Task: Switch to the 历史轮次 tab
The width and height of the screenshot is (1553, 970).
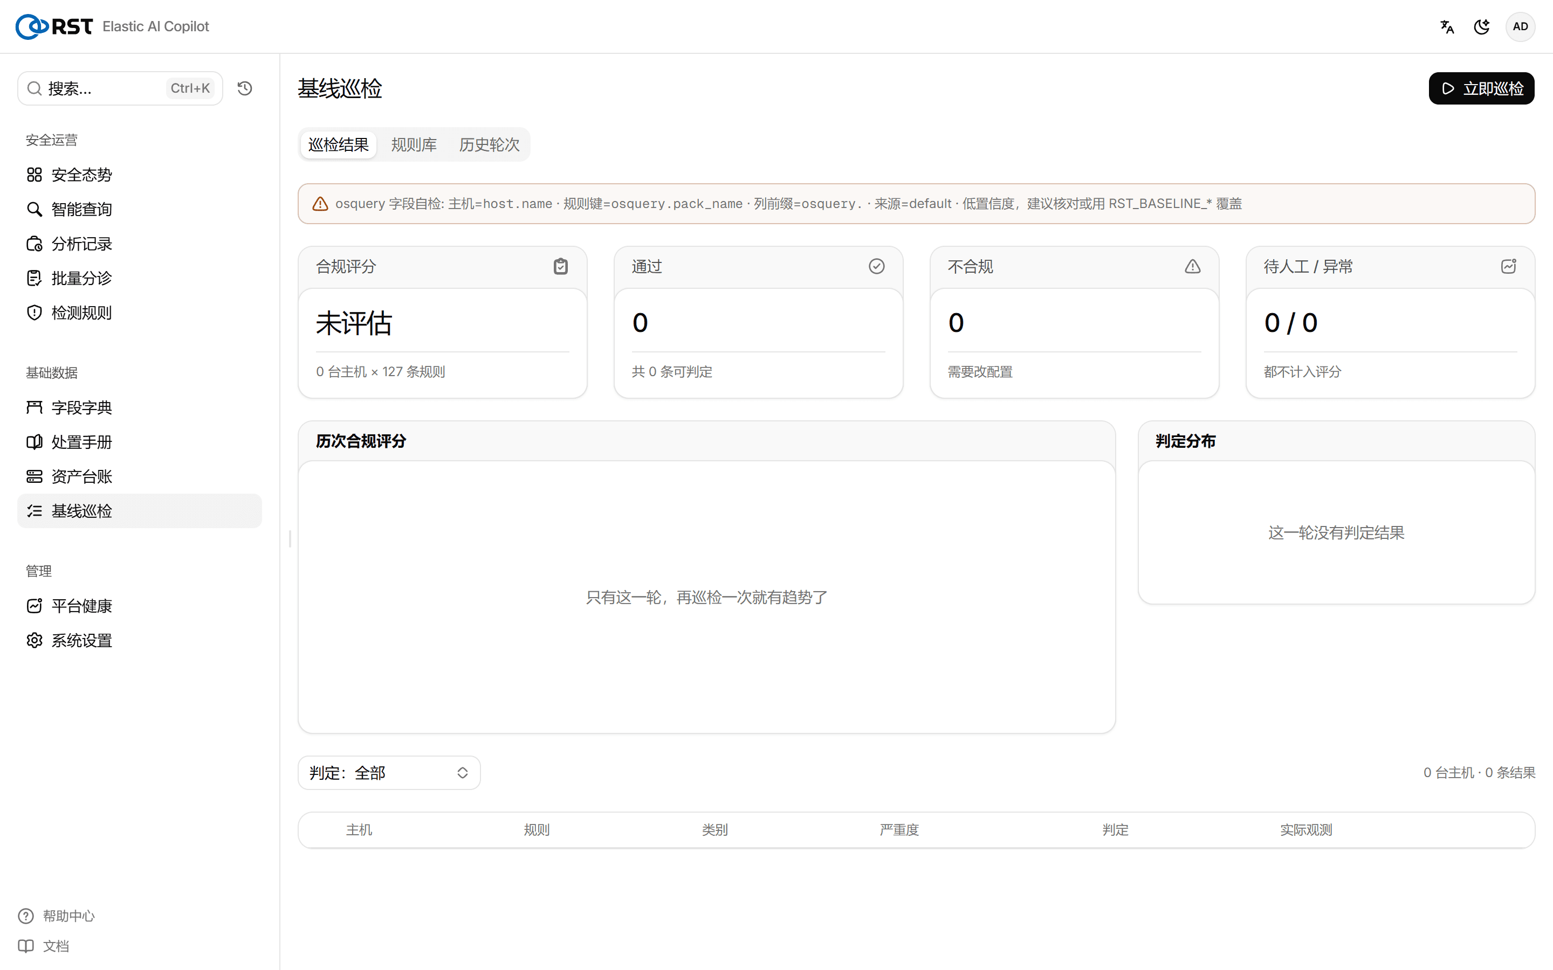Action: pyautogui.click(x=489, y=144)
